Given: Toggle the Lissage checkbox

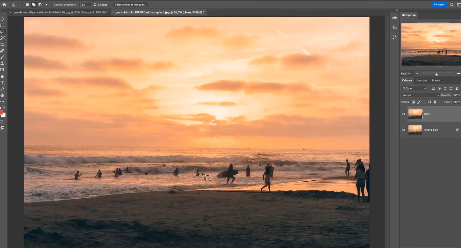Looking at the screenshot, I should pyautogui.click(x=95, y=5).
